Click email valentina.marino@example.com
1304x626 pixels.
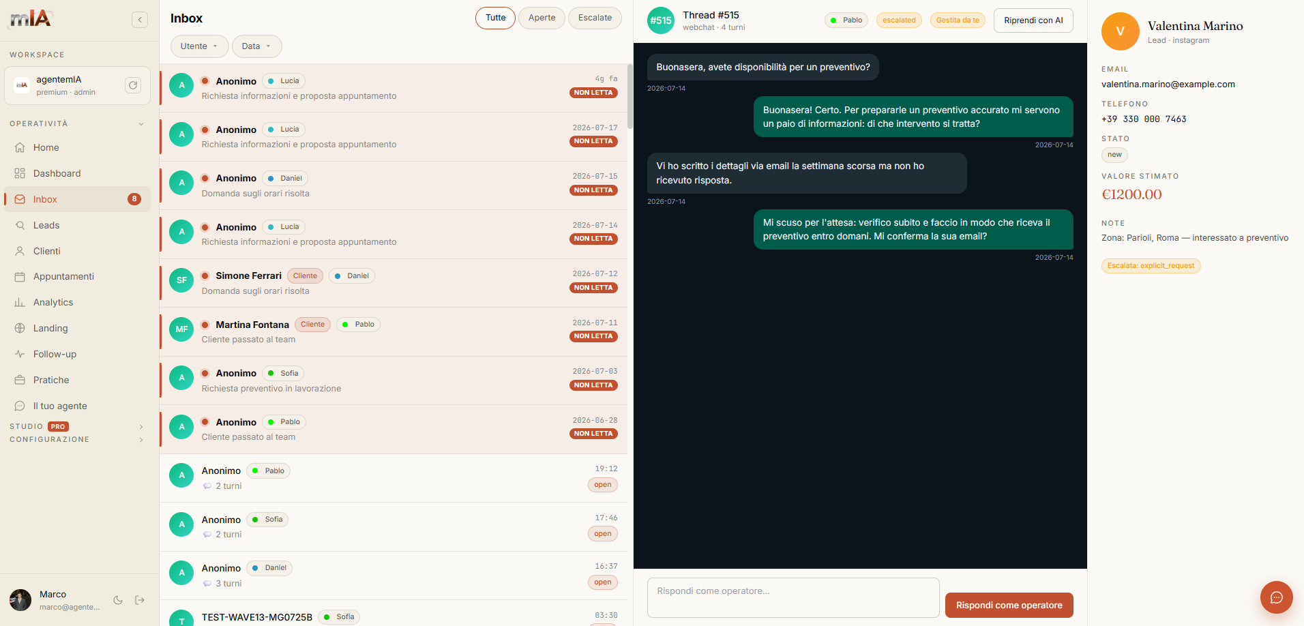1168,85
